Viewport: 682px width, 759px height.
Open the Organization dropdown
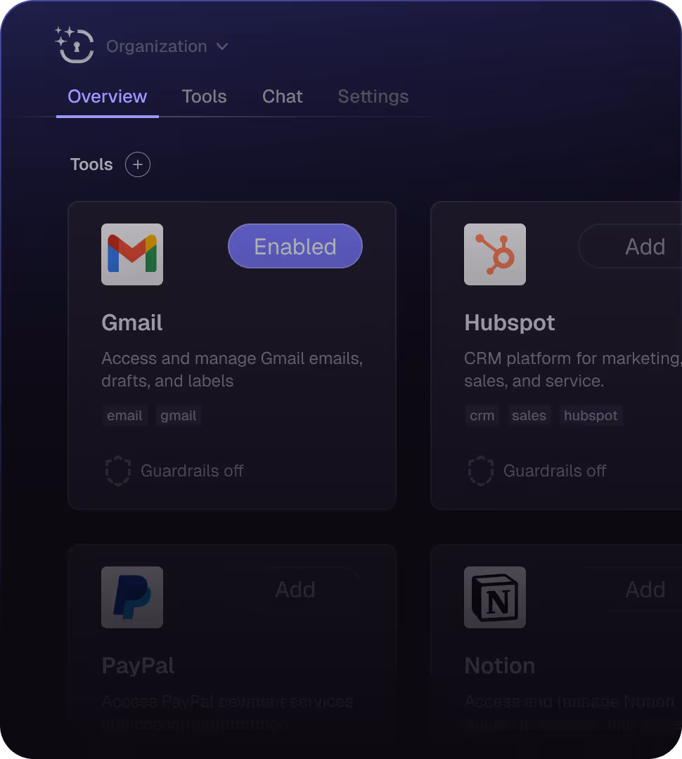167,46
